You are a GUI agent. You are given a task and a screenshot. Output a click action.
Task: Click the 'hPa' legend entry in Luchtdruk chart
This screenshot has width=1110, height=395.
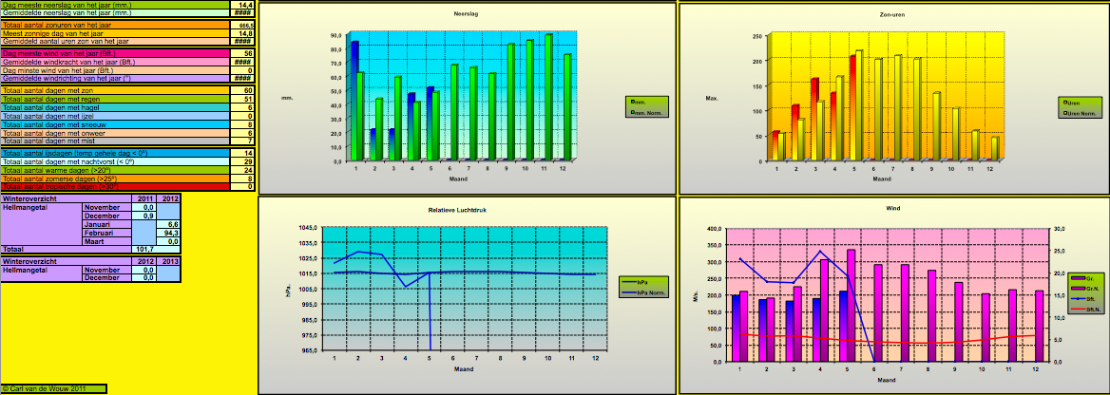[634, 282]
